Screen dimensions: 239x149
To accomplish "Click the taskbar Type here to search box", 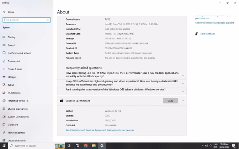I will point(31,146).
